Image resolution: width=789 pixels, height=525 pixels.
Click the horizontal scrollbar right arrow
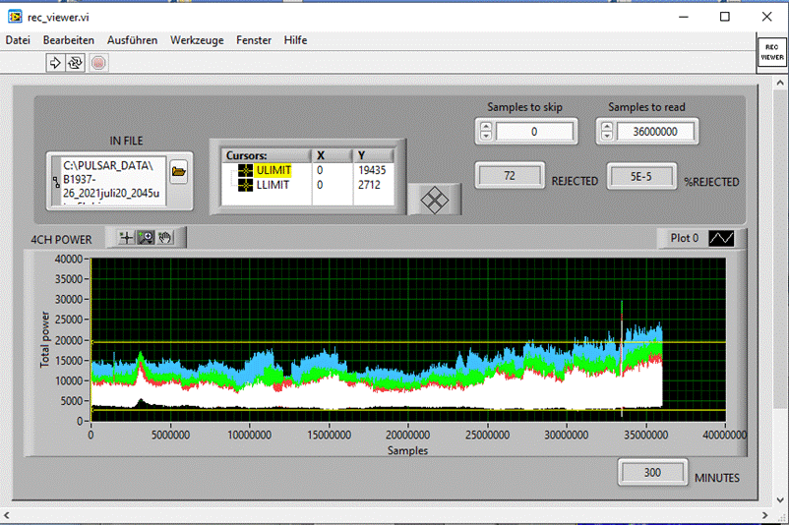pos(764,515)
